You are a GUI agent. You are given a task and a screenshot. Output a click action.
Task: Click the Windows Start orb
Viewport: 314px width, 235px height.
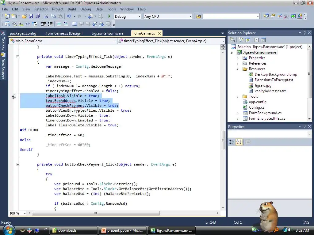[9, 230]
